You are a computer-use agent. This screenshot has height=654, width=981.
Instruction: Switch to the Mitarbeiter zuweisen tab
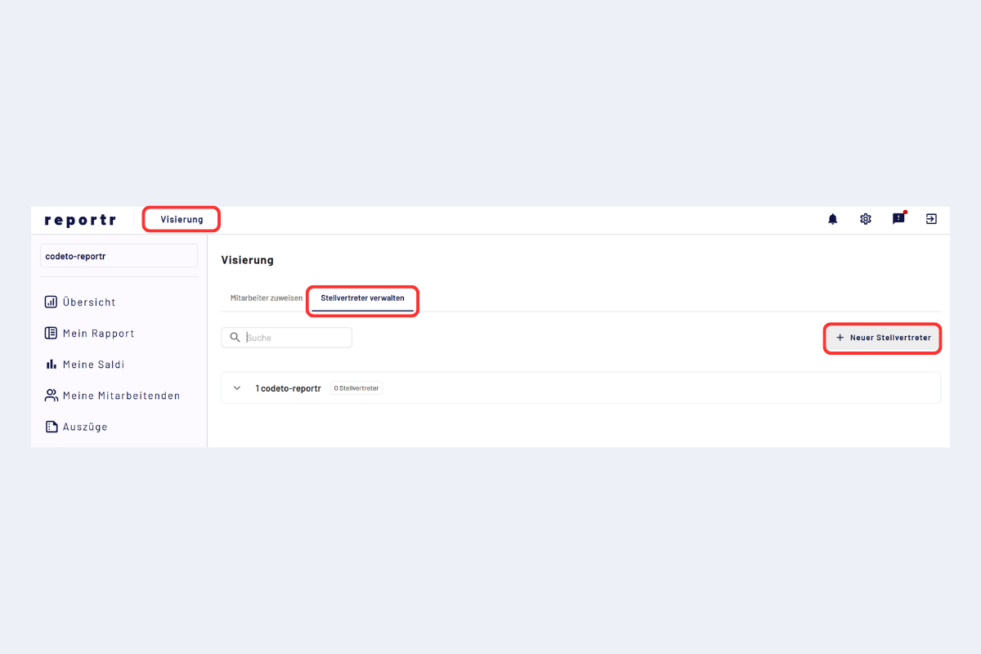pyautogui.click(x=266, y=298)
